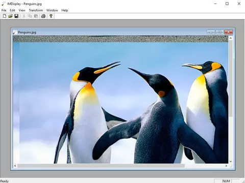Click the Paste clipboard icon

coord(36,16)
